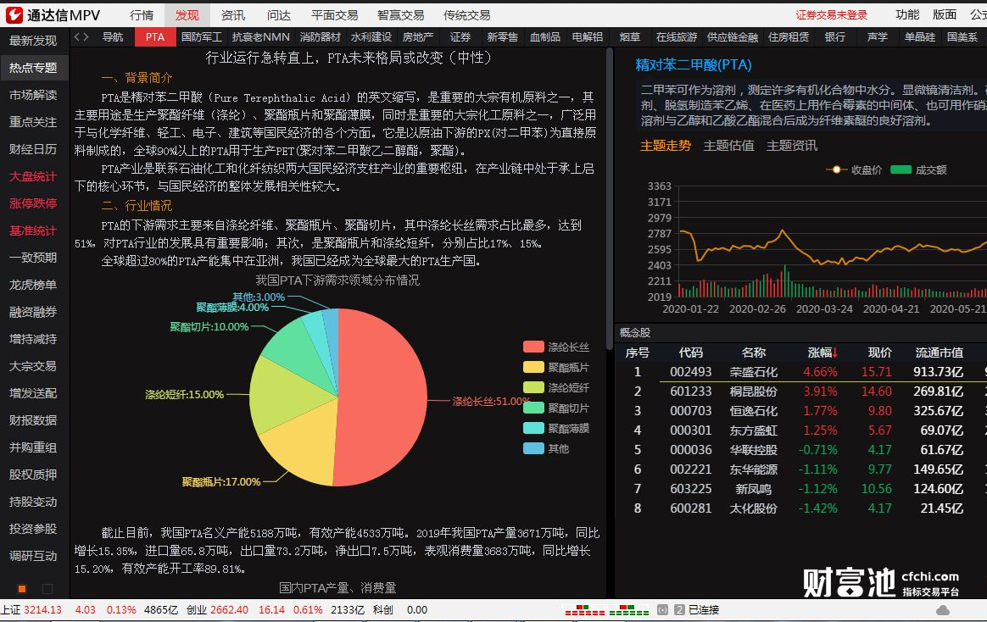The height and width of the screenshot is (622, 987).
Task: Select 主题估值 sub-tab
Action: 728,146
